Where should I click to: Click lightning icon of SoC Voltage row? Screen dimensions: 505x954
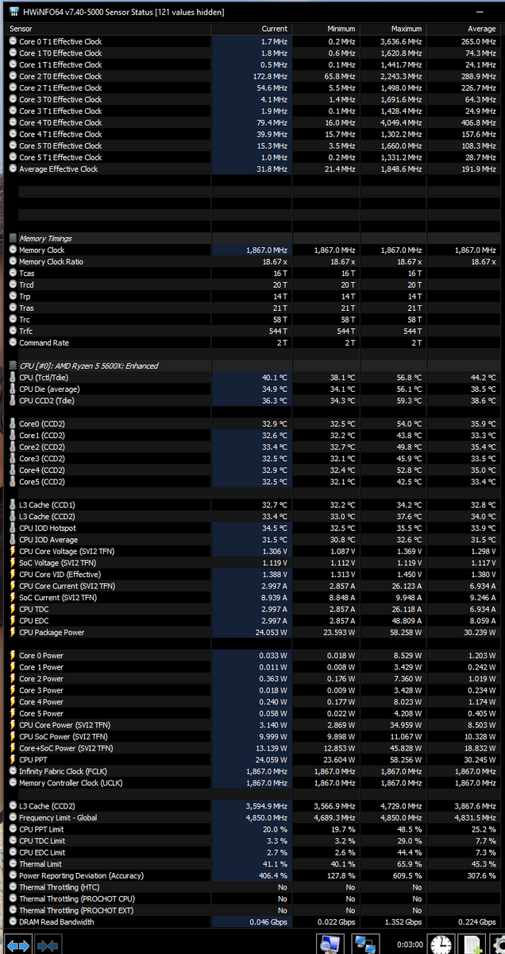click(13, 563)
